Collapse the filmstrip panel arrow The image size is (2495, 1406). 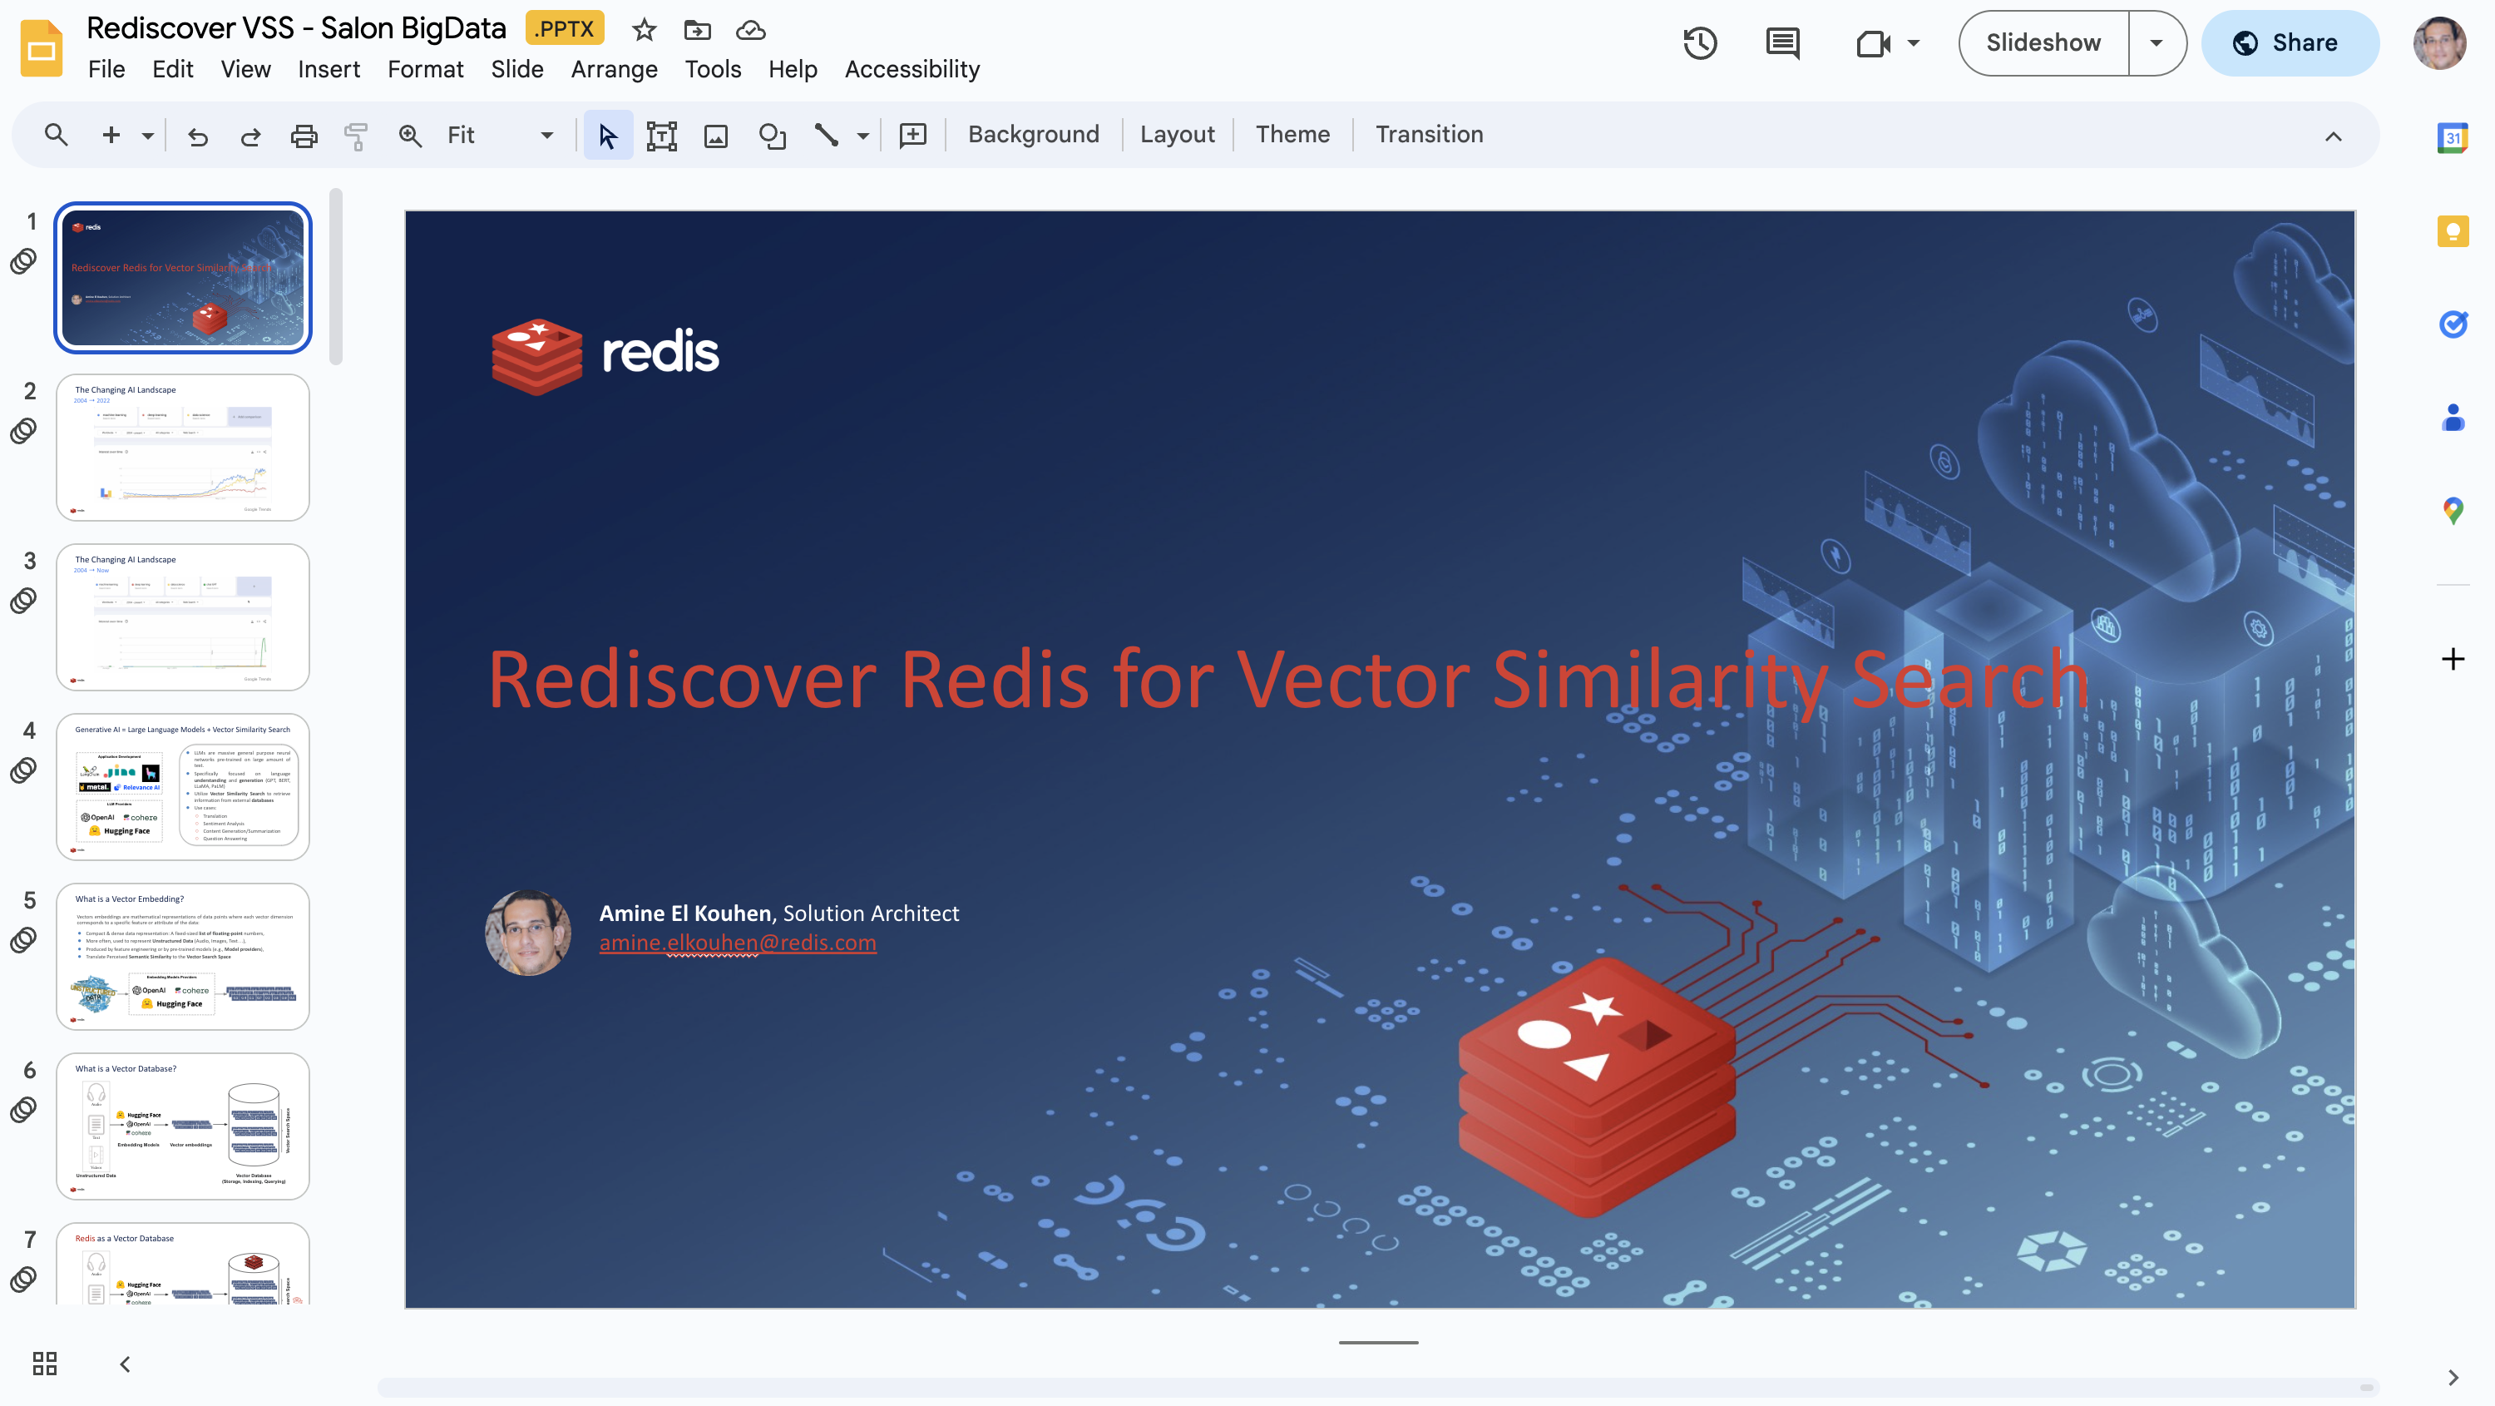click(x=125, y=1364)
